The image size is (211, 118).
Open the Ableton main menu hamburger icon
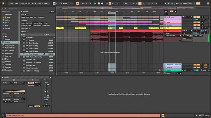208,4
